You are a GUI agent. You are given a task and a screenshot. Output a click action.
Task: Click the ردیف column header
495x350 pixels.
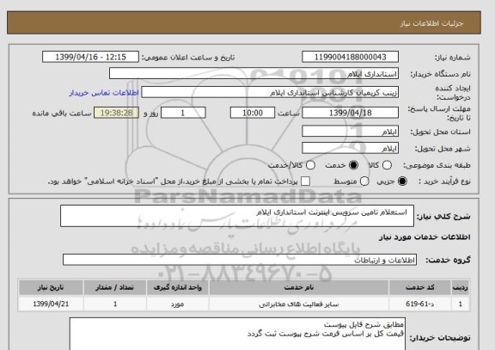(x=461, y=287)
